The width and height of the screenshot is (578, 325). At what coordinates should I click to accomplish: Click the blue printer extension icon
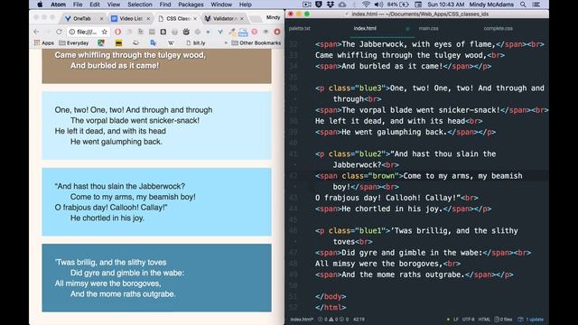coord(243,32)
